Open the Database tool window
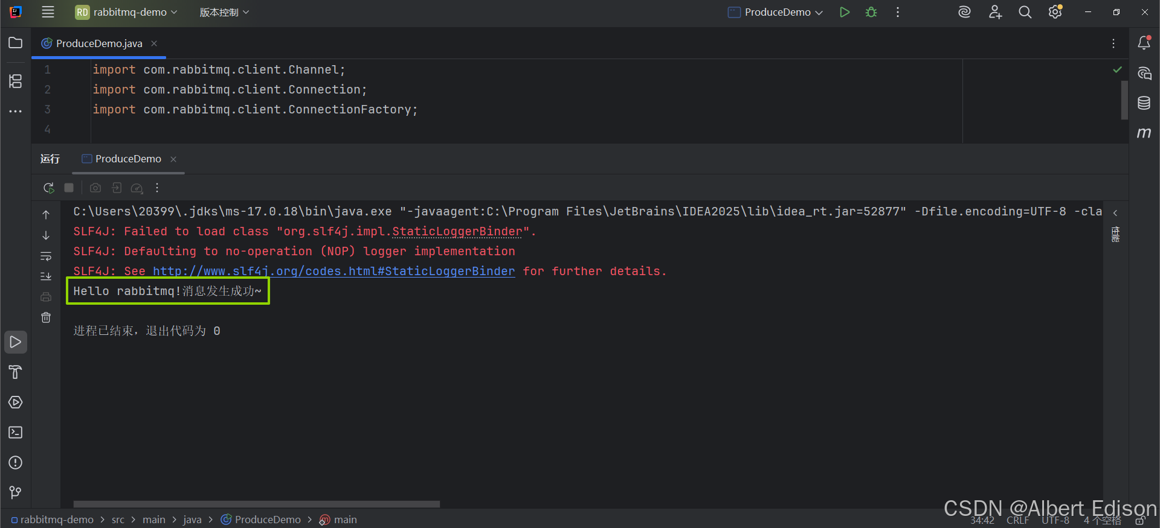This screenshot has height=528, width=1160. click(1144, 103)
